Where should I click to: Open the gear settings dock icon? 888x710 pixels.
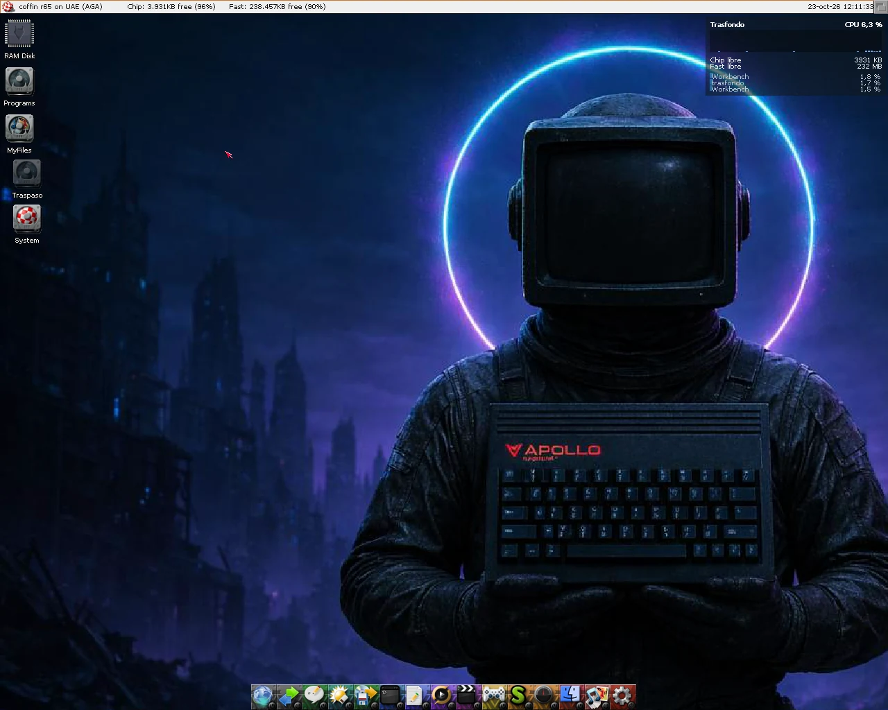(622, 695)
